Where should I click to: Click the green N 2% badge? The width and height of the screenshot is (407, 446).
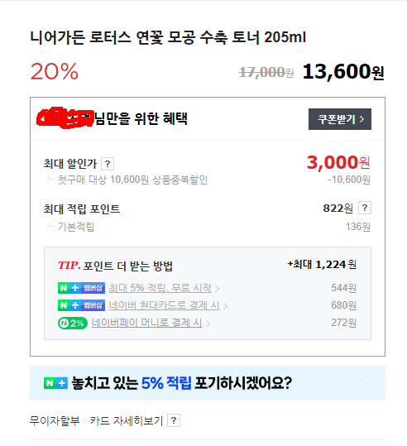73,323
